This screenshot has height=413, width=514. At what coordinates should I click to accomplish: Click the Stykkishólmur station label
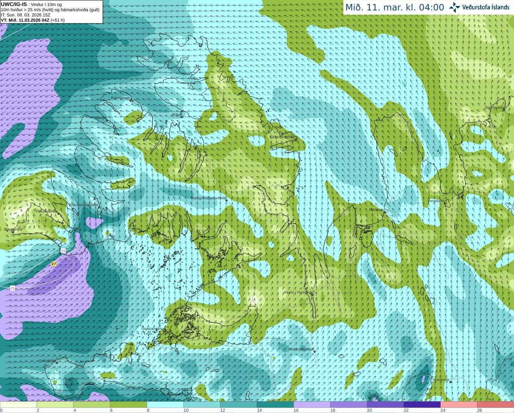coord(153,329)
